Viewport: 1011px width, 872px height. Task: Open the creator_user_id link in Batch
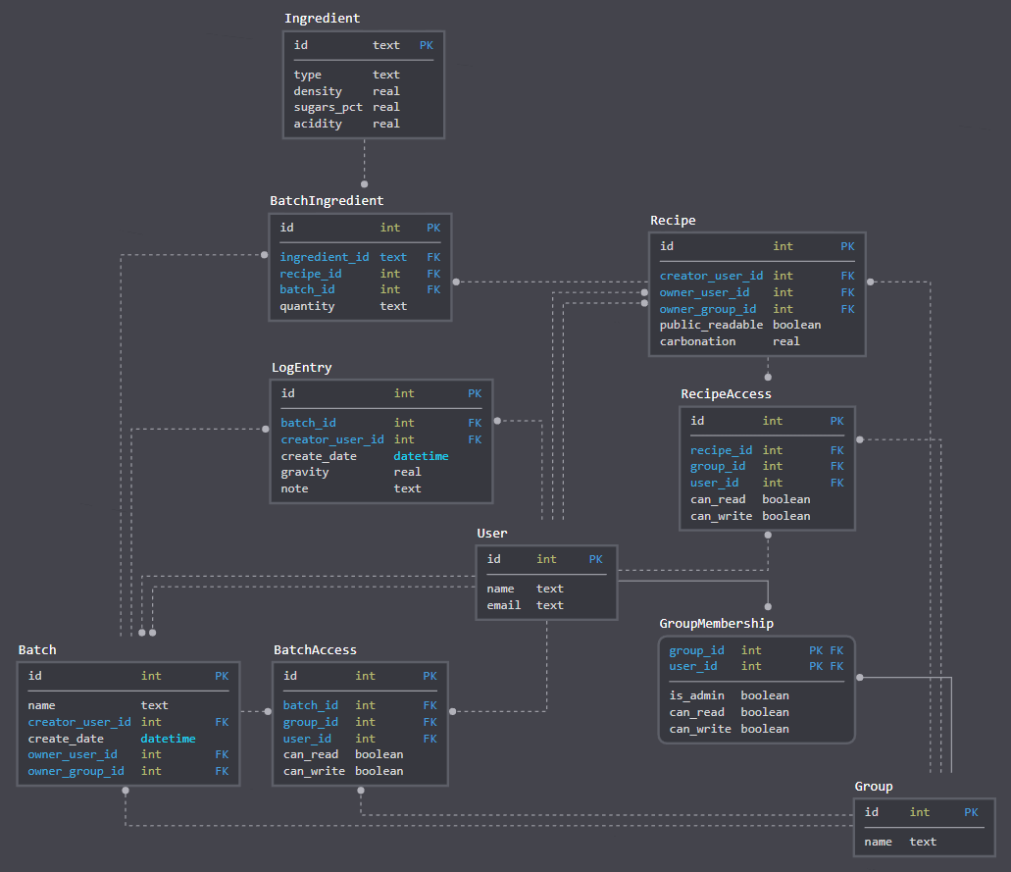click(x=79, y=721)
